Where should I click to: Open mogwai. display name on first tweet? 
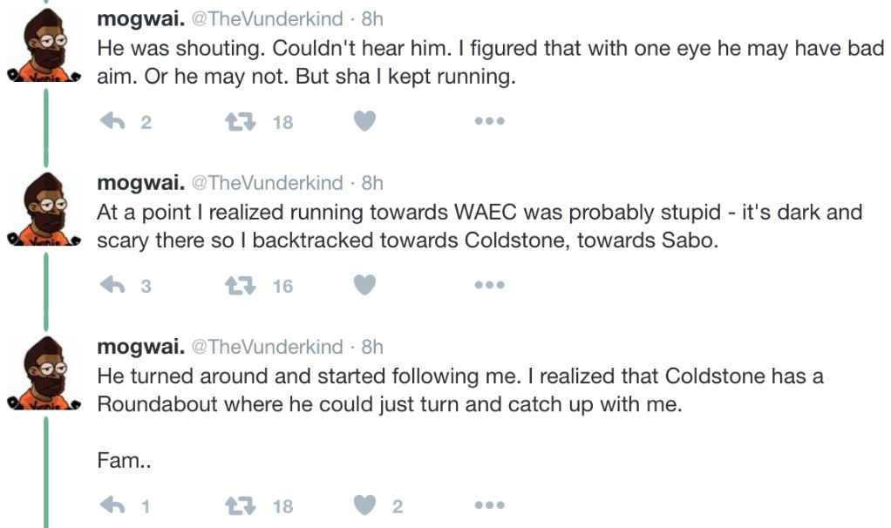(140, 19)
